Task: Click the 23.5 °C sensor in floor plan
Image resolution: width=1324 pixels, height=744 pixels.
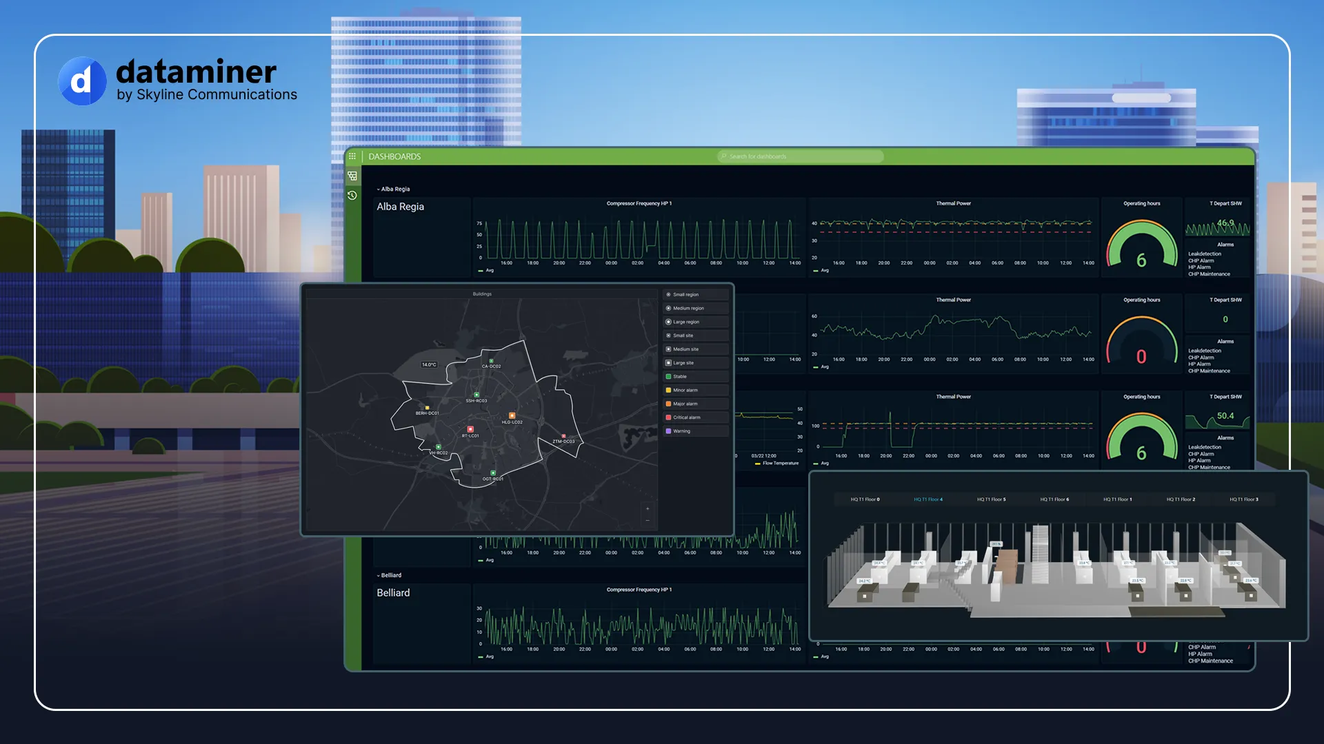Action: pyautogui.click(x=1137, y=581)
